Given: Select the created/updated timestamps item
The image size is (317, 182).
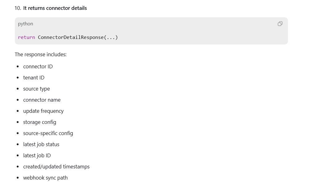Looking at the screenshot, I should (x=56, y=167).
